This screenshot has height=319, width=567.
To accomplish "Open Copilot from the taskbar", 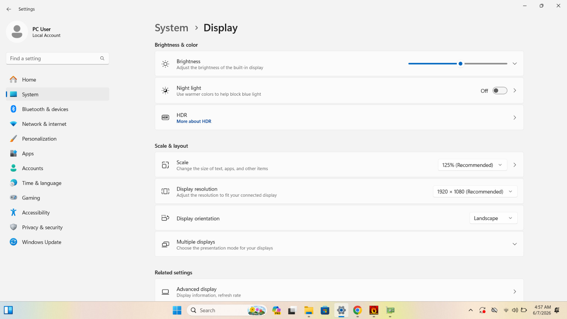I will tap(276, 310).
